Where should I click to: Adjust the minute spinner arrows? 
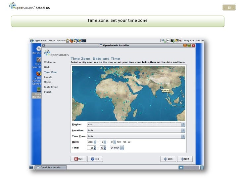tap(105, 148)
